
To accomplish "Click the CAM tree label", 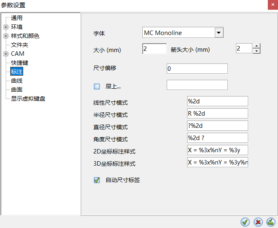I will click(18, 54).
